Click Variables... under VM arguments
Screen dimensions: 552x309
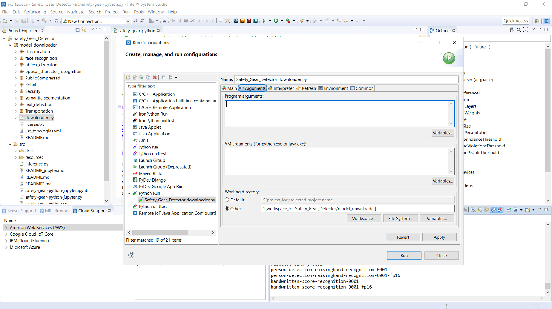point(443,181)
